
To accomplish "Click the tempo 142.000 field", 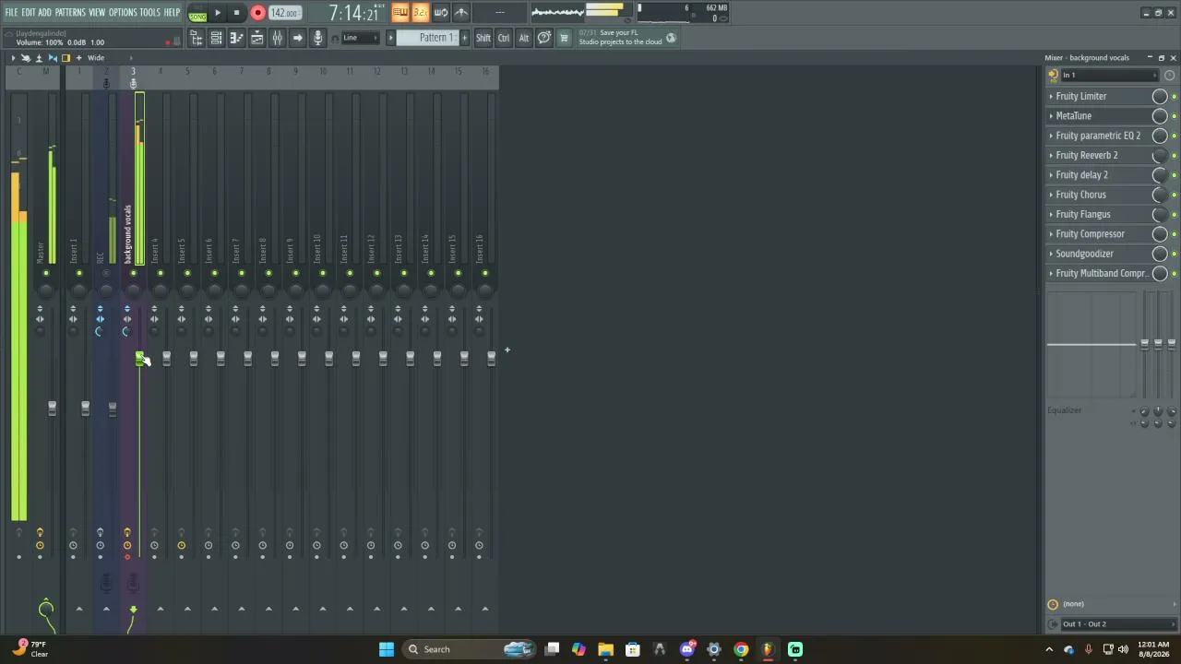I will 285,13.
